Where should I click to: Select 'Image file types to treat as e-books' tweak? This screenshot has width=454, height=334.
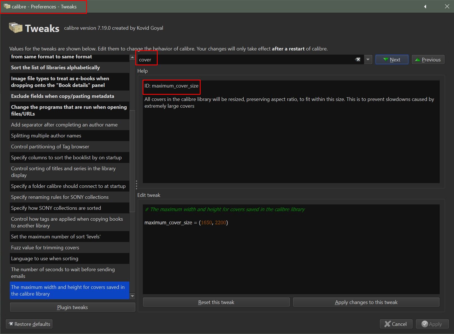click(70, 82)
